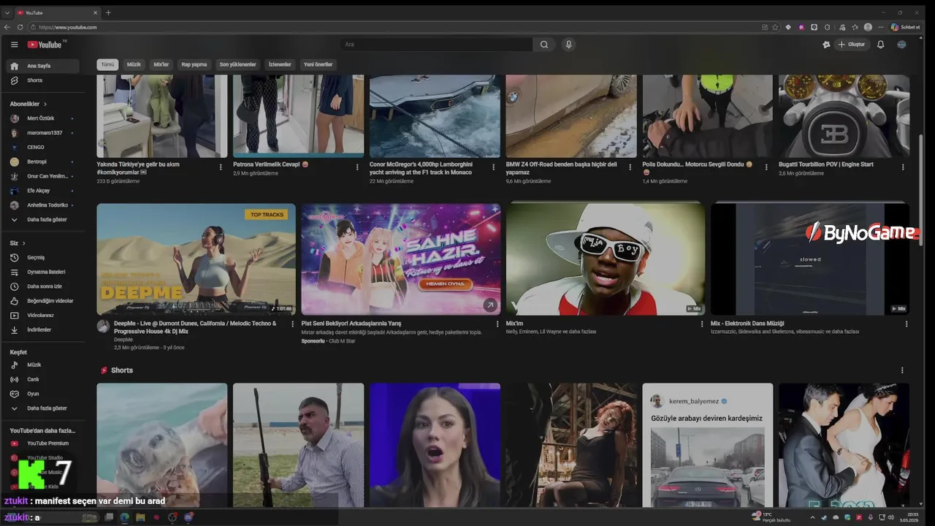Open YouTube Premium in sidebar

coord(42,443)
